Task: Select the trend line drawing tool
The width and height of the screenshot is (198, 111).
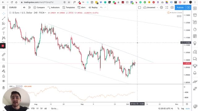Action: (3, 18)
